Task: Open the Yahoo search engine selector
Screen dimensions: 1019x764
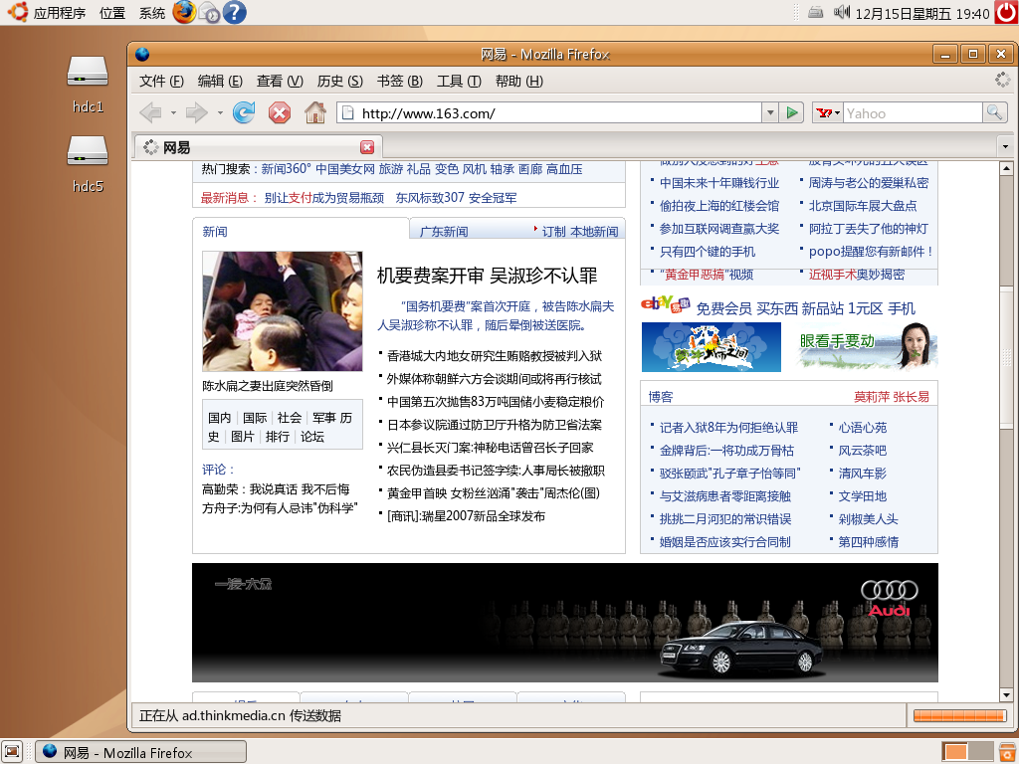Action: tap(828, 113)
